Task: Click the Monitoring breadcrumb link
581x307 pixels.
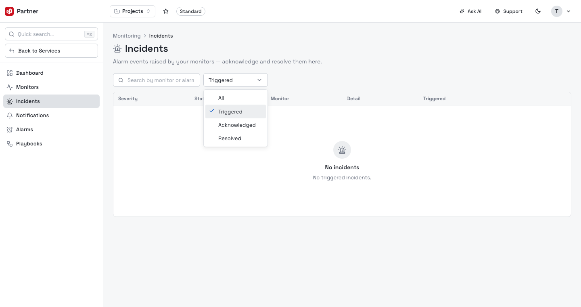Action: coord(127,36)
